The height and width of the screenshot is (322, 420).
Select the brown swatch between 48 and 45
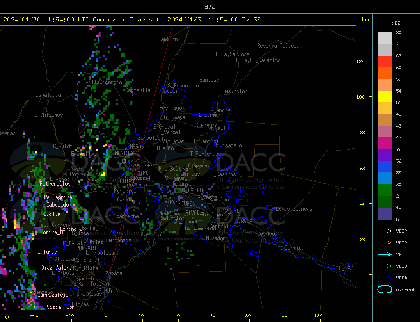385,120
